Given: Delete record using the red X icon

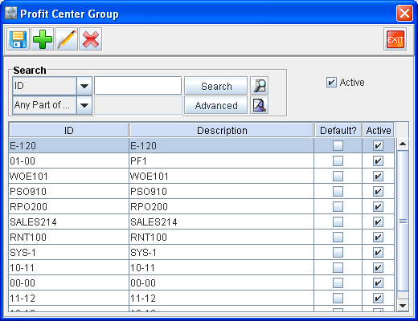Looking at the screenshot, I should 91,39.
